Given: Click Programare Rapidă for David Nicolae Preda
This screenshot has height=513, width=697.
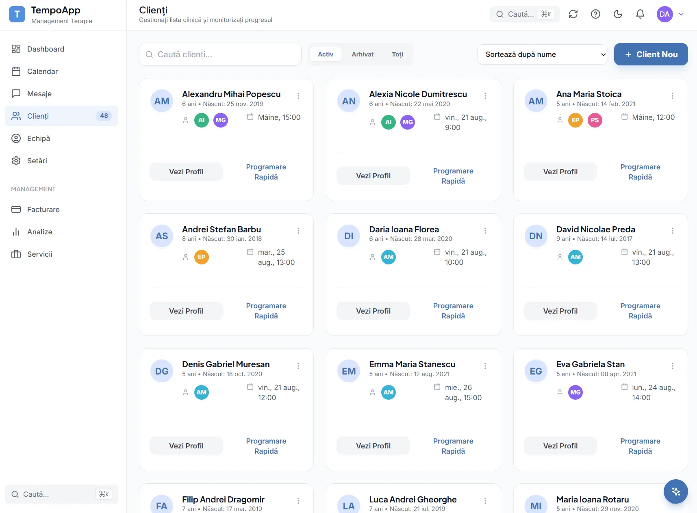Looking at the screenshot, I should (640, 311).
